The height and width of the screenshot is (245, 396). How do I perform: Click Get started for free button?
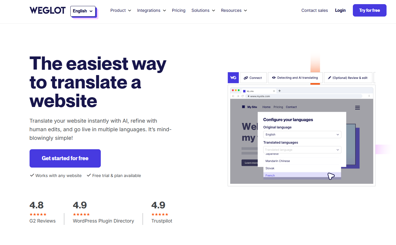coord(65,158)
